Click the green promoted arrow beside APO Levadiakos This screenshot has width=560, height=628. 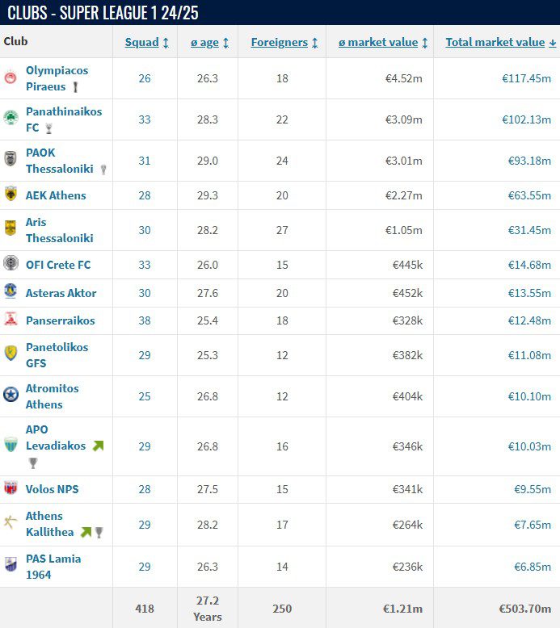click(x=98, y=446)
